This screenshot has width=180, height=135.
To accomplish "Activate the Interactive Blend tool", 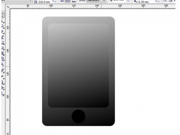I will coord(3,71).
